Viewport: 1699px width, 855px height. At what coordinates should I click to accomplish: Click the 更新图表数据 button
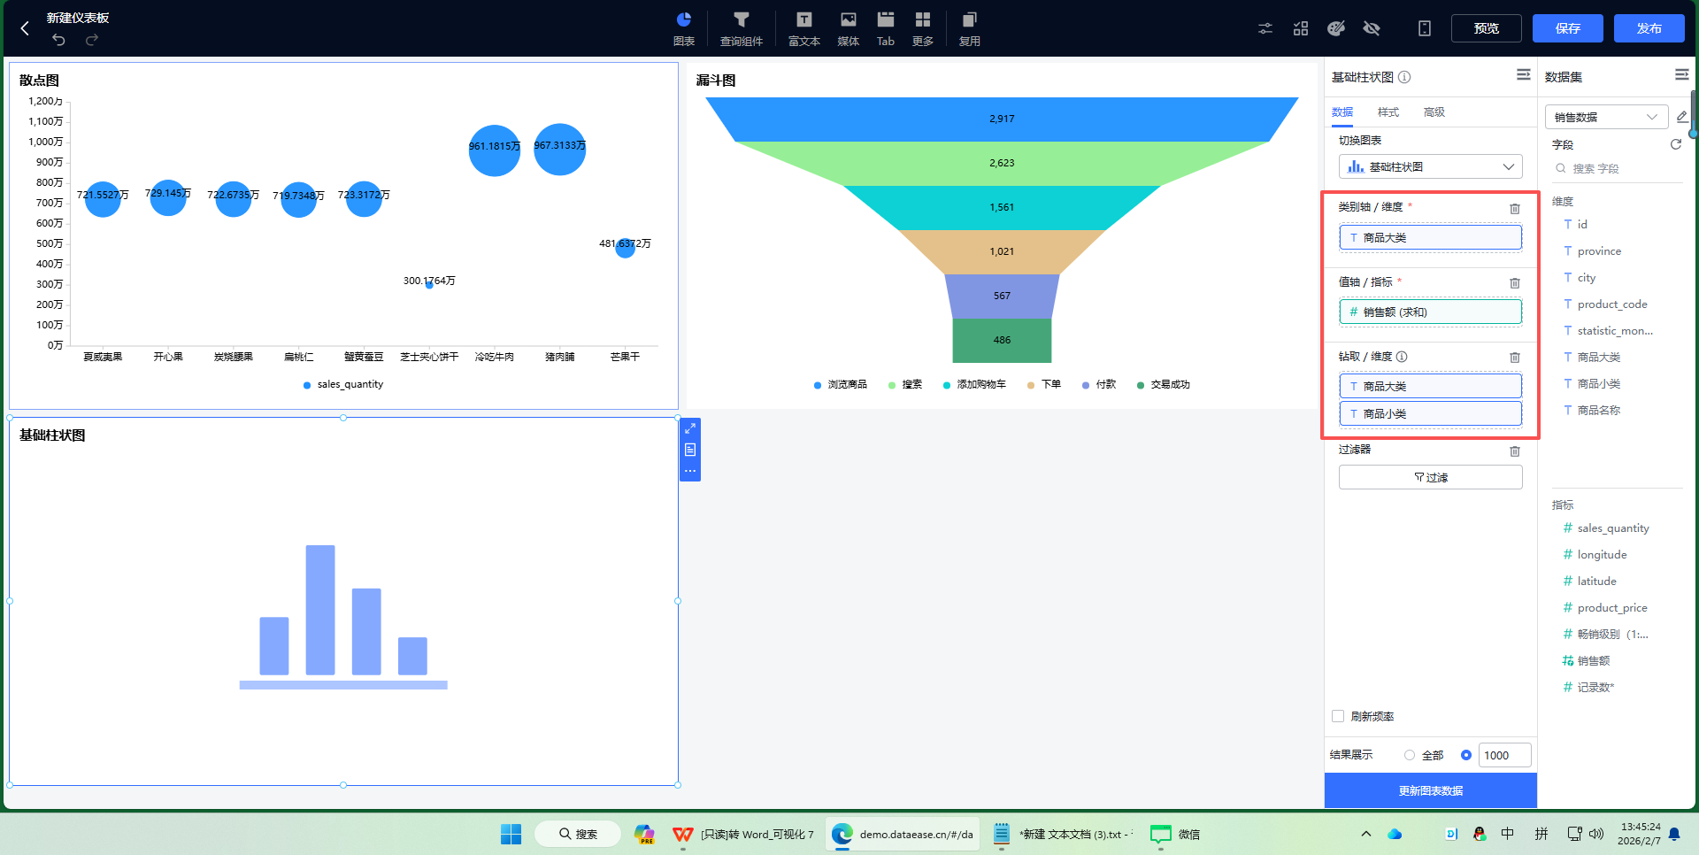point(1431,790)
